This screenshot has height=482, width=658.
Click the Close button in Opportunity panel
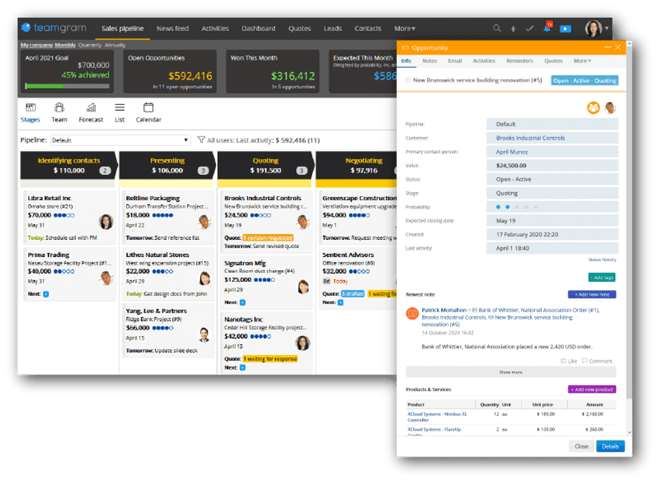coord(581,446)
